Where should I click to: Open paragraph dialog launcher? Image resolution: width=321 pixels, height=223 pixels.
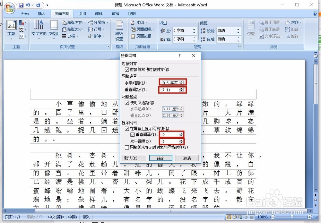tap(239, 46)
